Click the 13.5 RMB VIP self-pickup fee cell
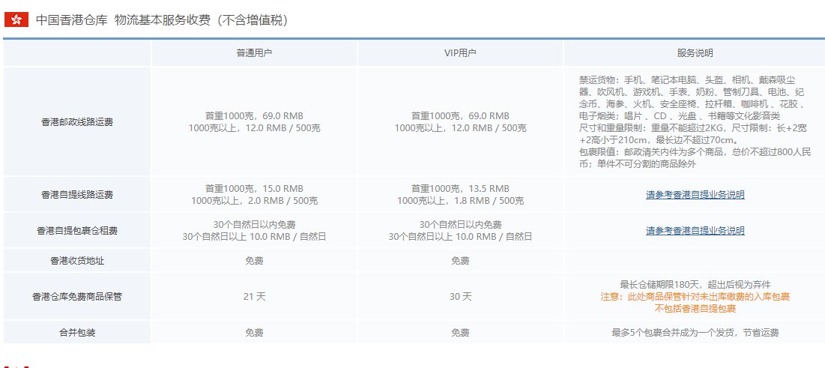The height and width of the screenshot is (368, 825). (460, 195)
